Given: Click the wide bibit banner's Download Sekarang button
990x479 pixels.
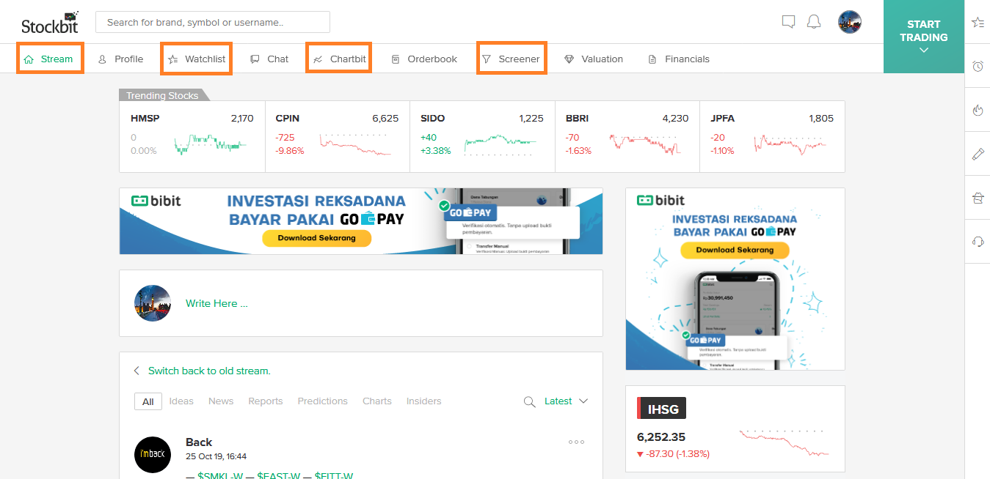Looking at the screenshot, I should 317,238.
